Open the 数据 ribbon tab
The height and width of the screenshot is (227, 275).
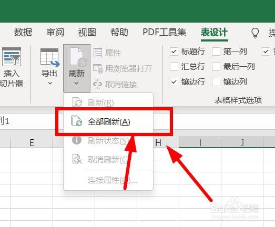coord(23,33)
